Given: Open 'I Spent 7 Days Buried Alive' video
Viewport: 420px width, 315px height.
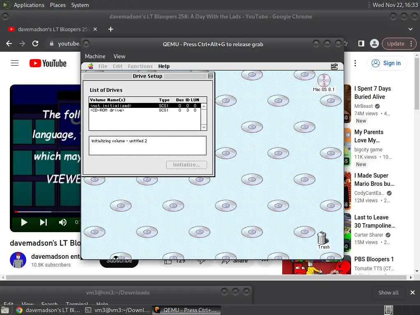Looking at the screenshot, I should click(372, 93).
